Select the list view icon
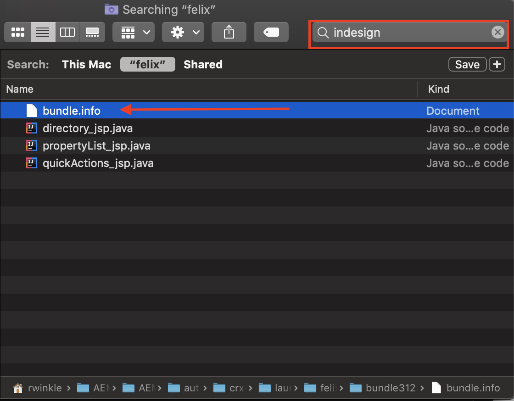This screenshot has height=401, width=514. pos(43,32)
